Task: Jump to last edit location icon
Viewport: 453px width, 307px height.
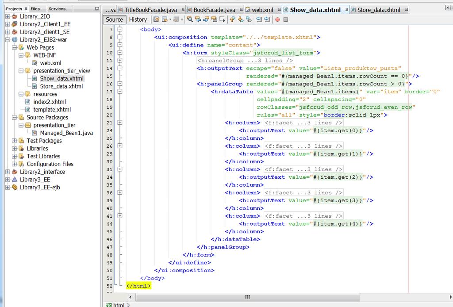Action: coord(156,19)
